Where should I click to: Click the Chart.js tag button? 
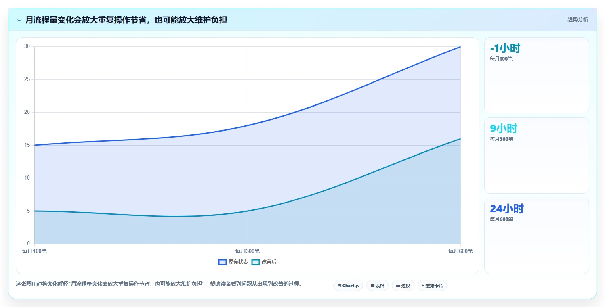[x=348, y=286]
